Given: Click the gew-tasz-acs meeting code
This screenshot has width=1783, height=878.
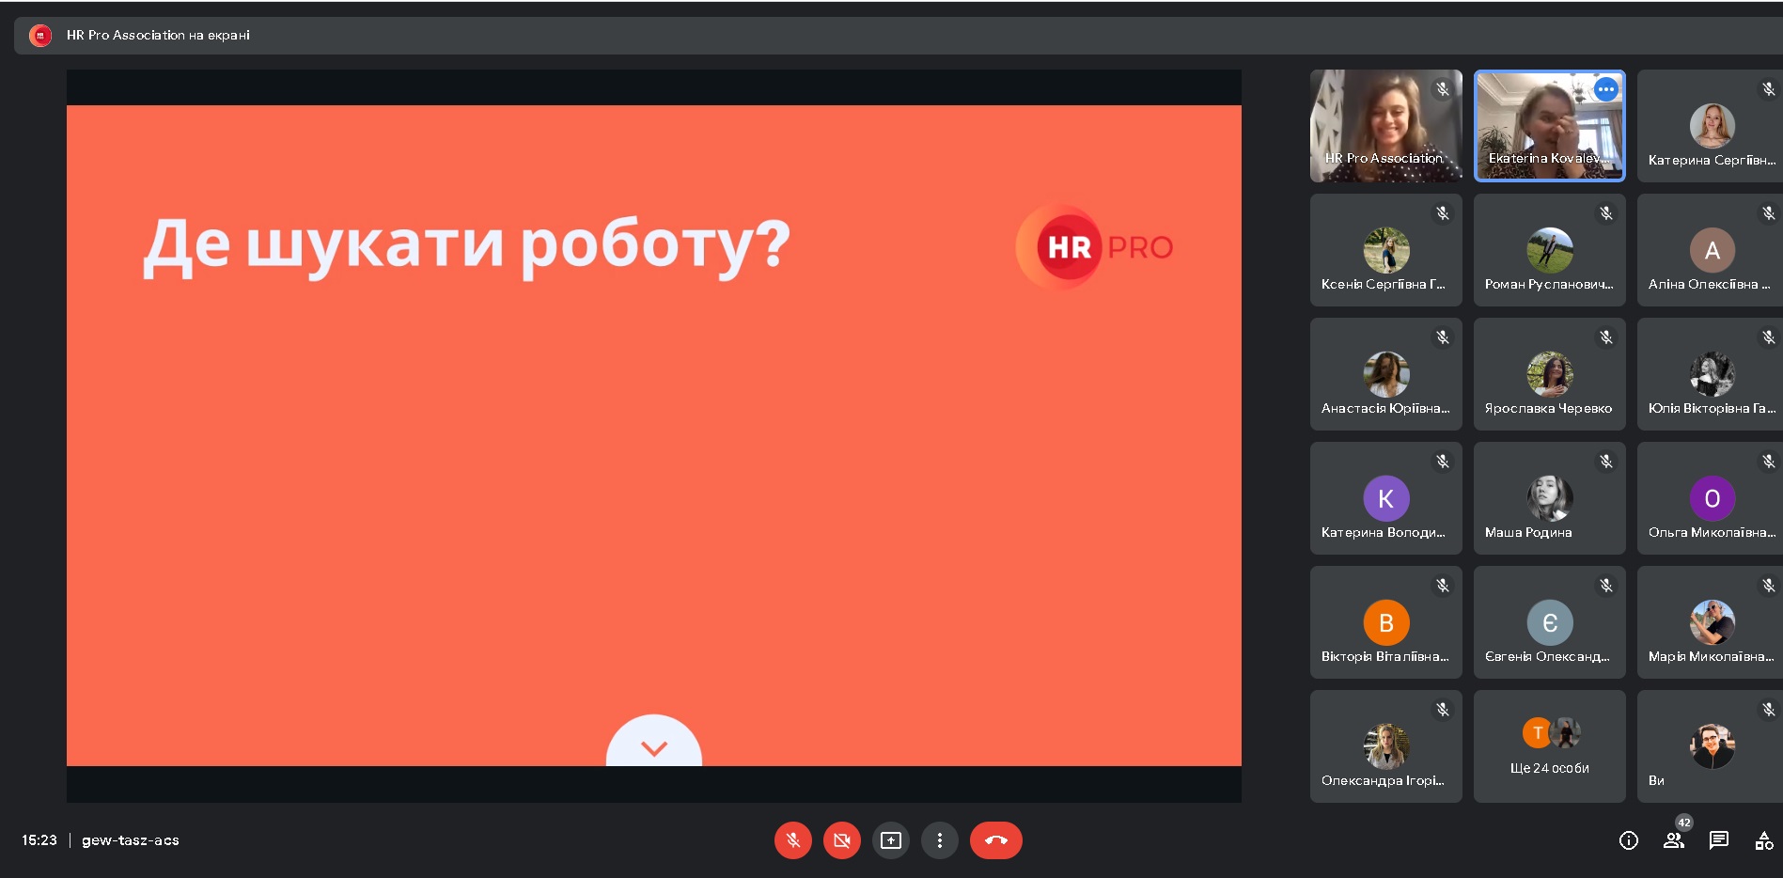Looking at the screenshot, I should point(131,840).
